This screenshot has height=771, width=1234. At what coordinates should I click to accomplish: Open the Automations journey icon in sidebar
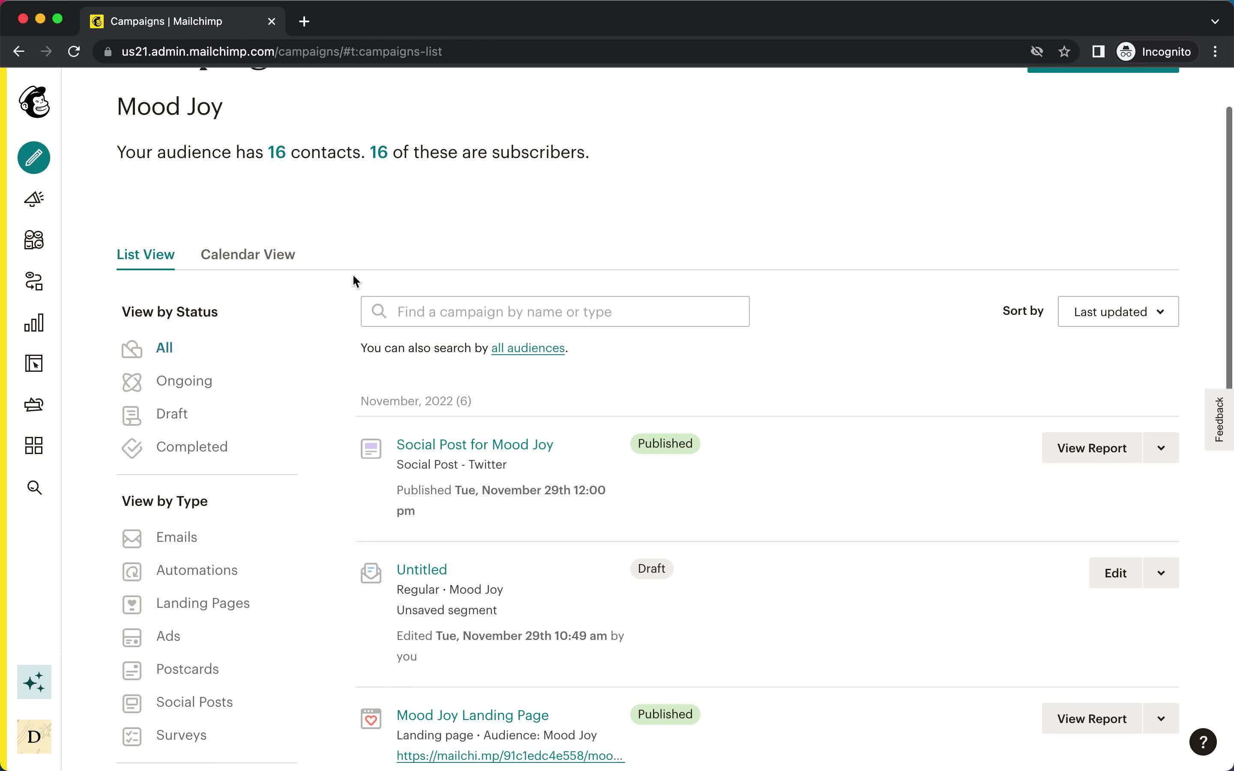pyautogui.click(x=34, y=281)
